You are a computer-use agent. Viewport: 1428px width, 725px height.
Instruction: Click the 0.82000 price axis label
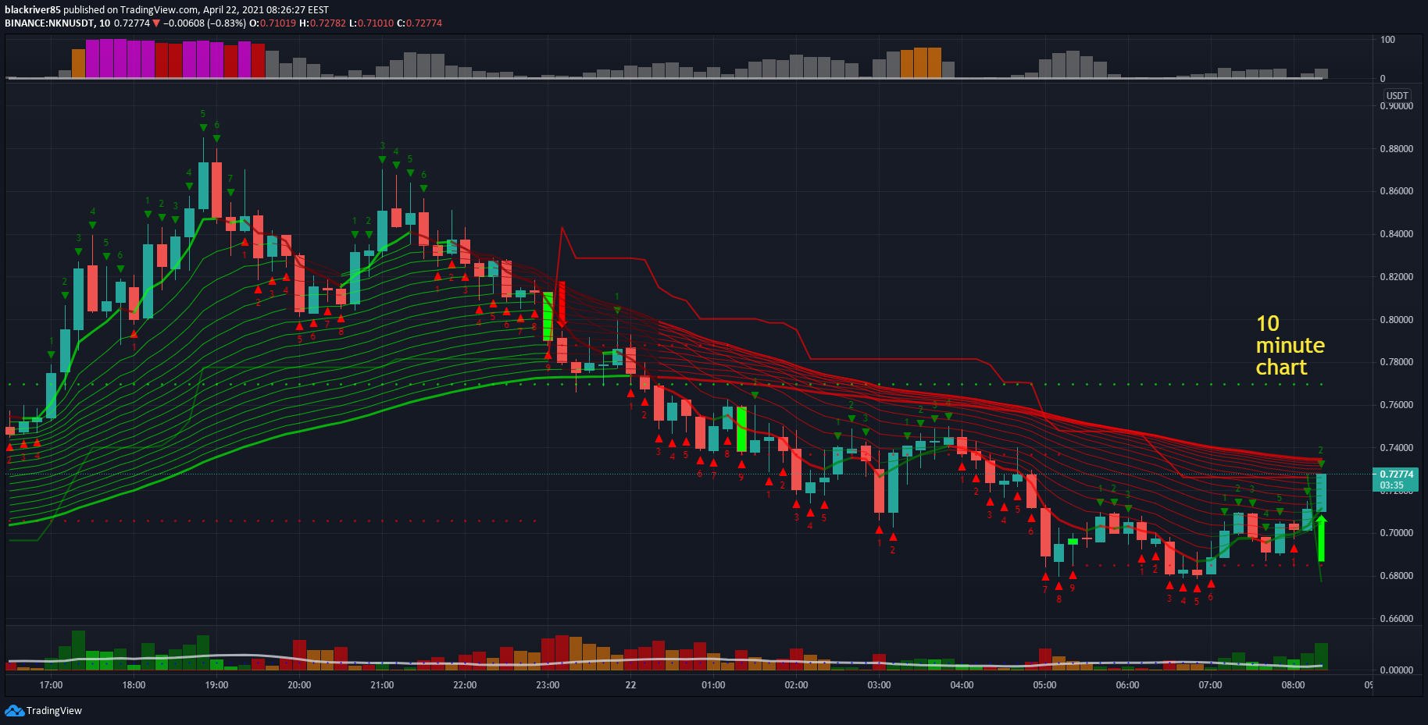pyautogui.click(x=1396, y=277)
